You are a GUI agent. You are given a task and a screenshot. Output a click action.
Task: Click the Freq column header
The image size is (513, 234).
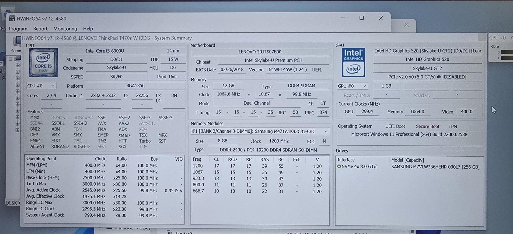point(197,159)
